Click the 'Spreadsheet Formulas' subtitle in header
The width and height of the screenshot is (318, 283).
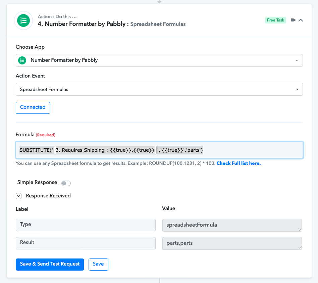pos(158,24)
